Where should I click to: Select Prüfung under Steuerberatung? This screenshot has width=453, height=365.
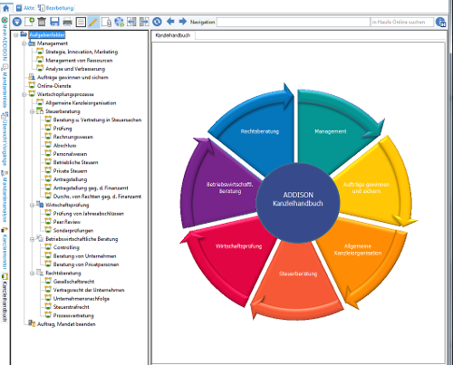(63, 129)
